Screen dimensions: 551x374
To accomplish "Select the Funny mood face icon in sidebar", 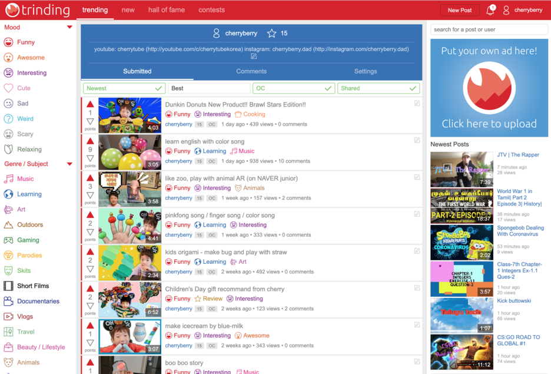I will (x=8, y=42).
